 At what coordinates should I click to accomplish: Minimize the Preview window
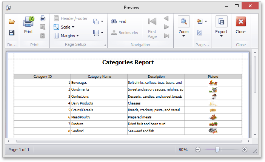226,6
